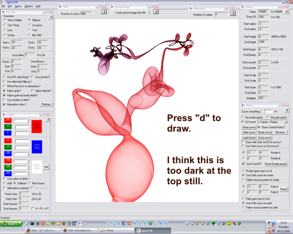293x234 pixels.
Task: Click small square button beside Steps range
Action: tap(287, 12)
